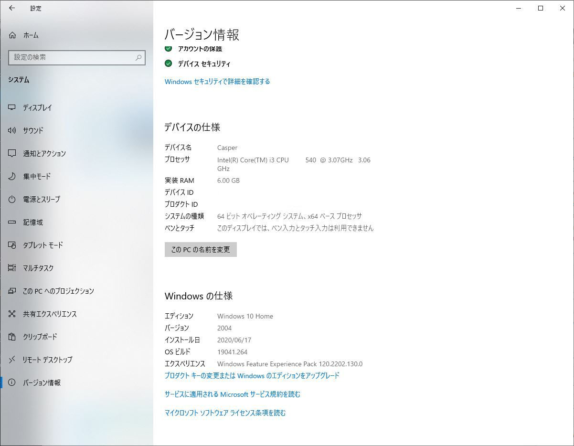Click OS build value 19041.264
Viewport: 574px width, 446px height.
click(232, 352)
